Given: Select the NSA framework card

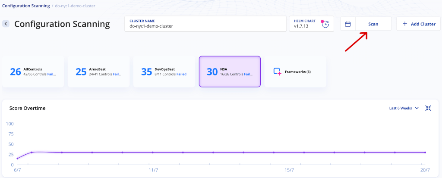Looking at the screenshot, I should [x=230, y=72].
